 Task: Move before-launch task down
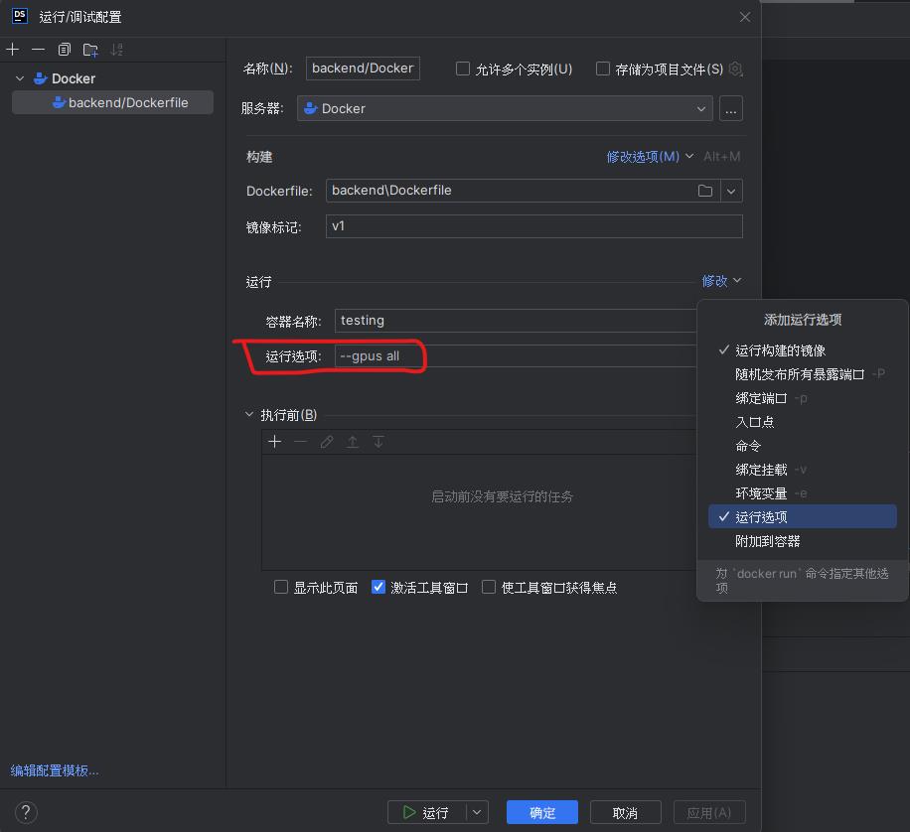coord(379,442)
